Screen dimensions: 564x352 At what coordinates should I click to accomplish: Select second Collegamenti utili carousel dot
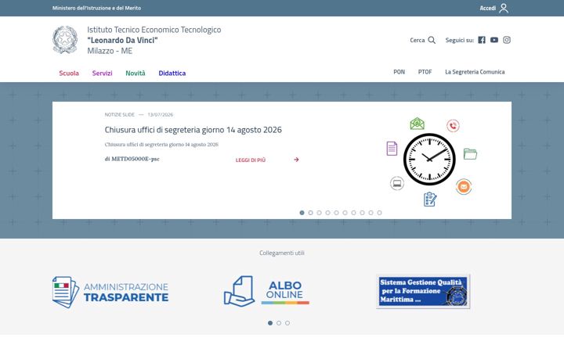(x=279, y=323)
